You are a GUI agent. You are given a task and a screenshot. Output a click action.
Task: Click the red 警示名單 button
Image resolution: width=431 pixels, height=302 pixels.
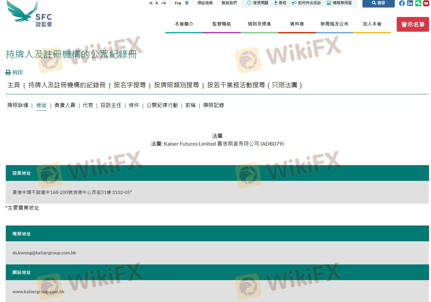tap(413, 24)
